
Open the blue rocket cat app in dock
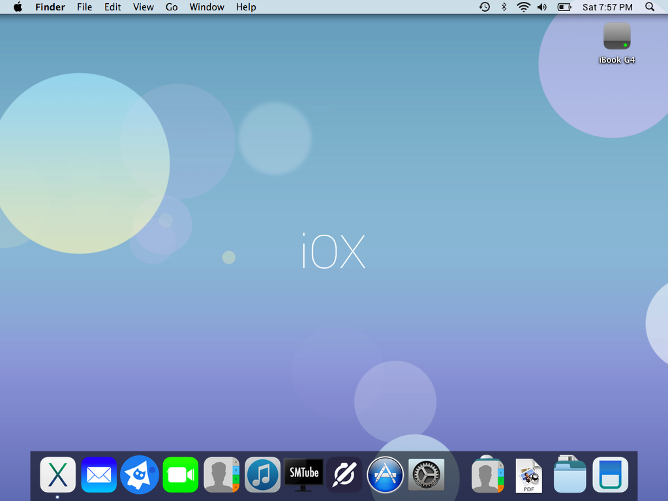pos(140,475)
